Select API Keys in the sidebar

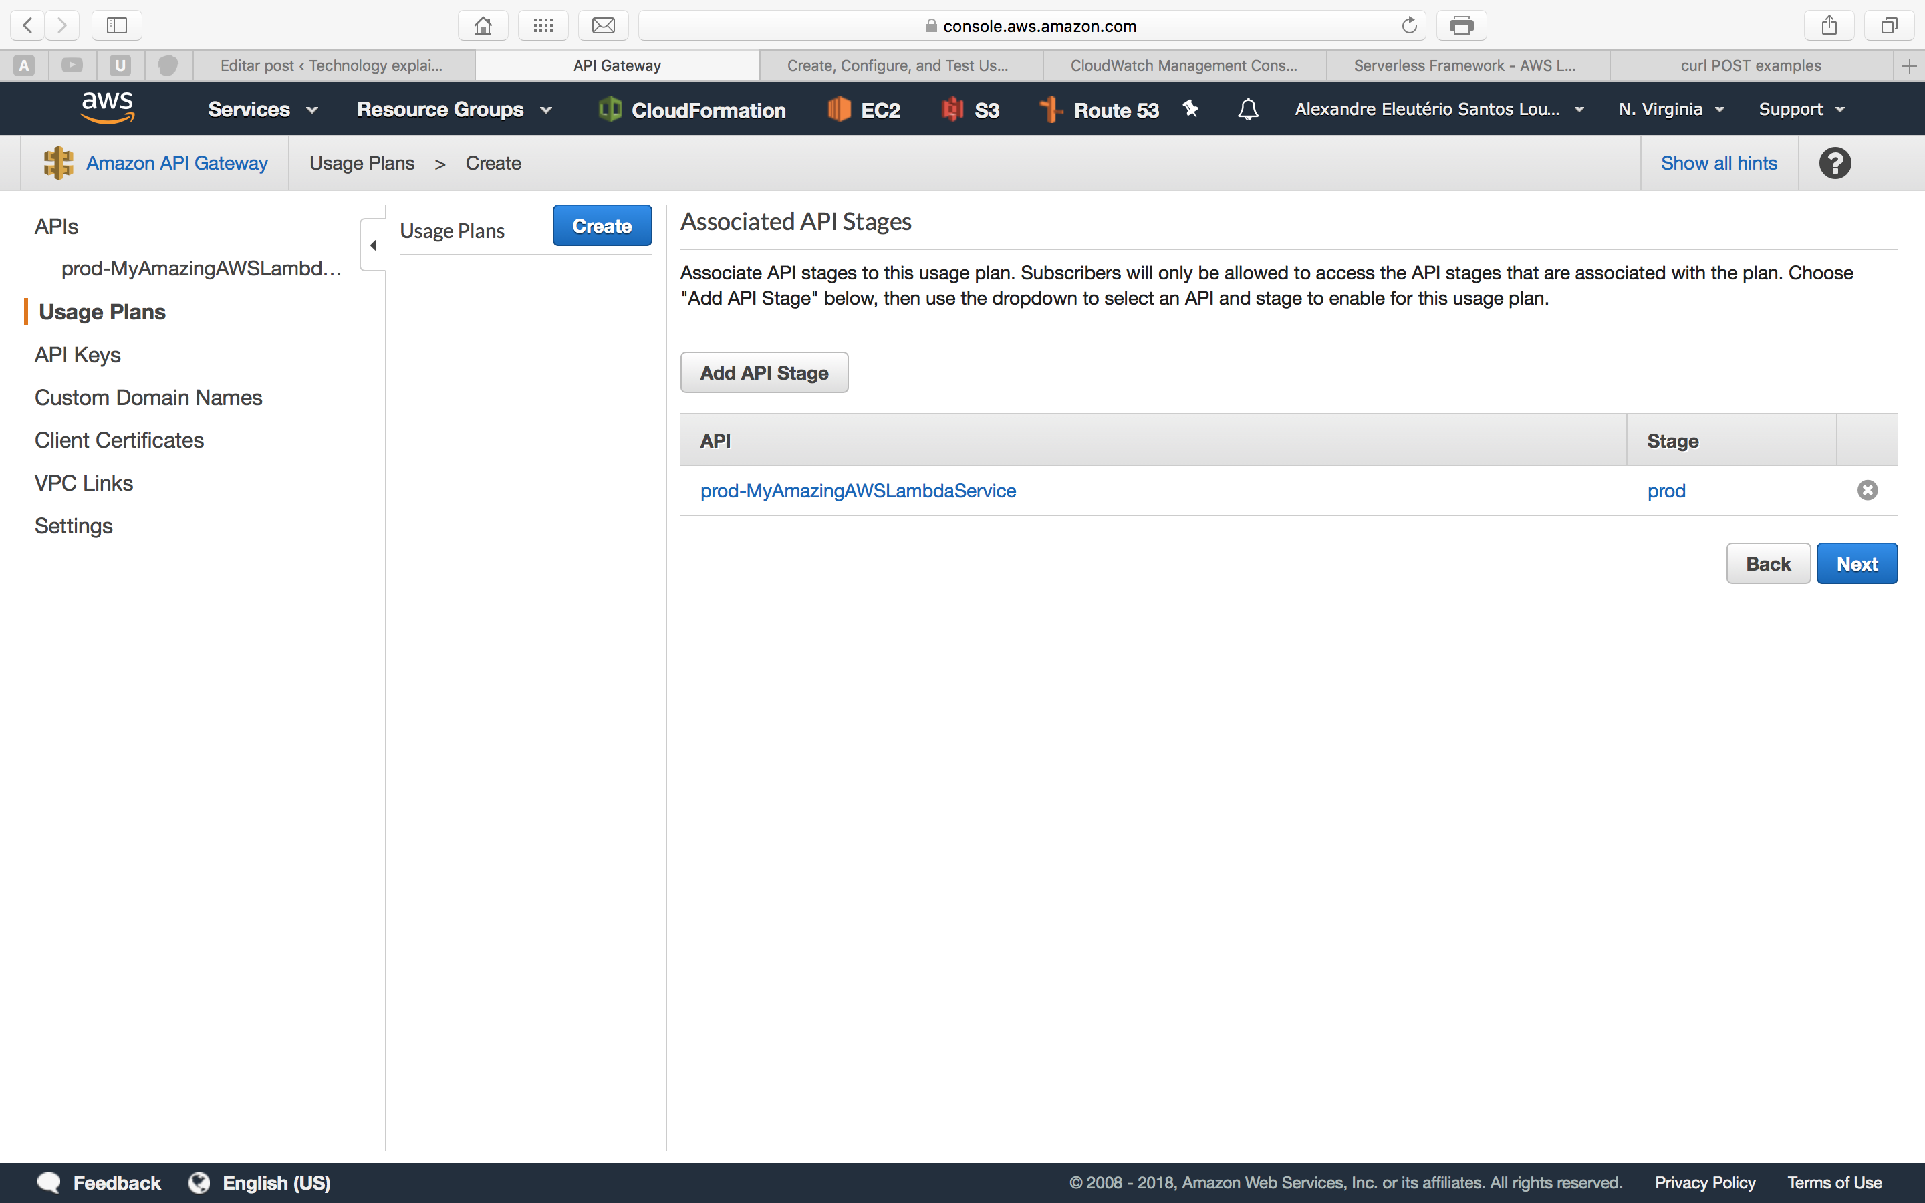[77, 355]
